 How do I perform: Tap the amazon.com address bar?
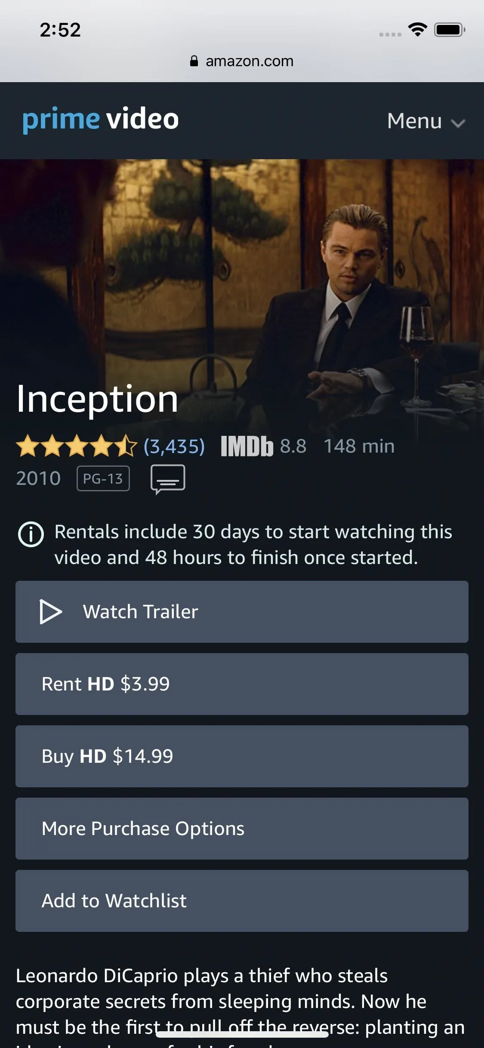click(x=242, y=61)
